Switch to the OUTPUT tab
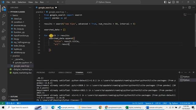This screenshot has width=196, height=110. [x=52, y=72]
